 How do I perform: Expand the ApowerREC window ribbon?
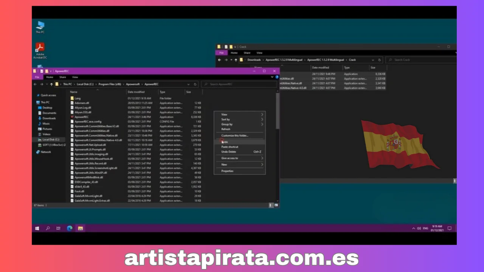272,77
